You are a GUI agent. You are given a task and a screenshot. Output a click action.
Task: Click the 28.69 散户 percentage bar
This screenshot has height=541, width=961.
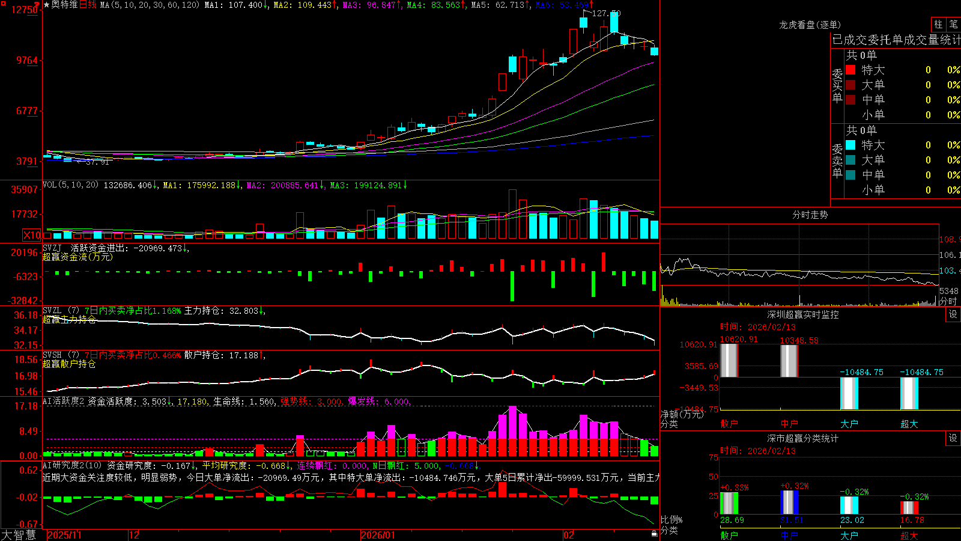tap(729, 503)
